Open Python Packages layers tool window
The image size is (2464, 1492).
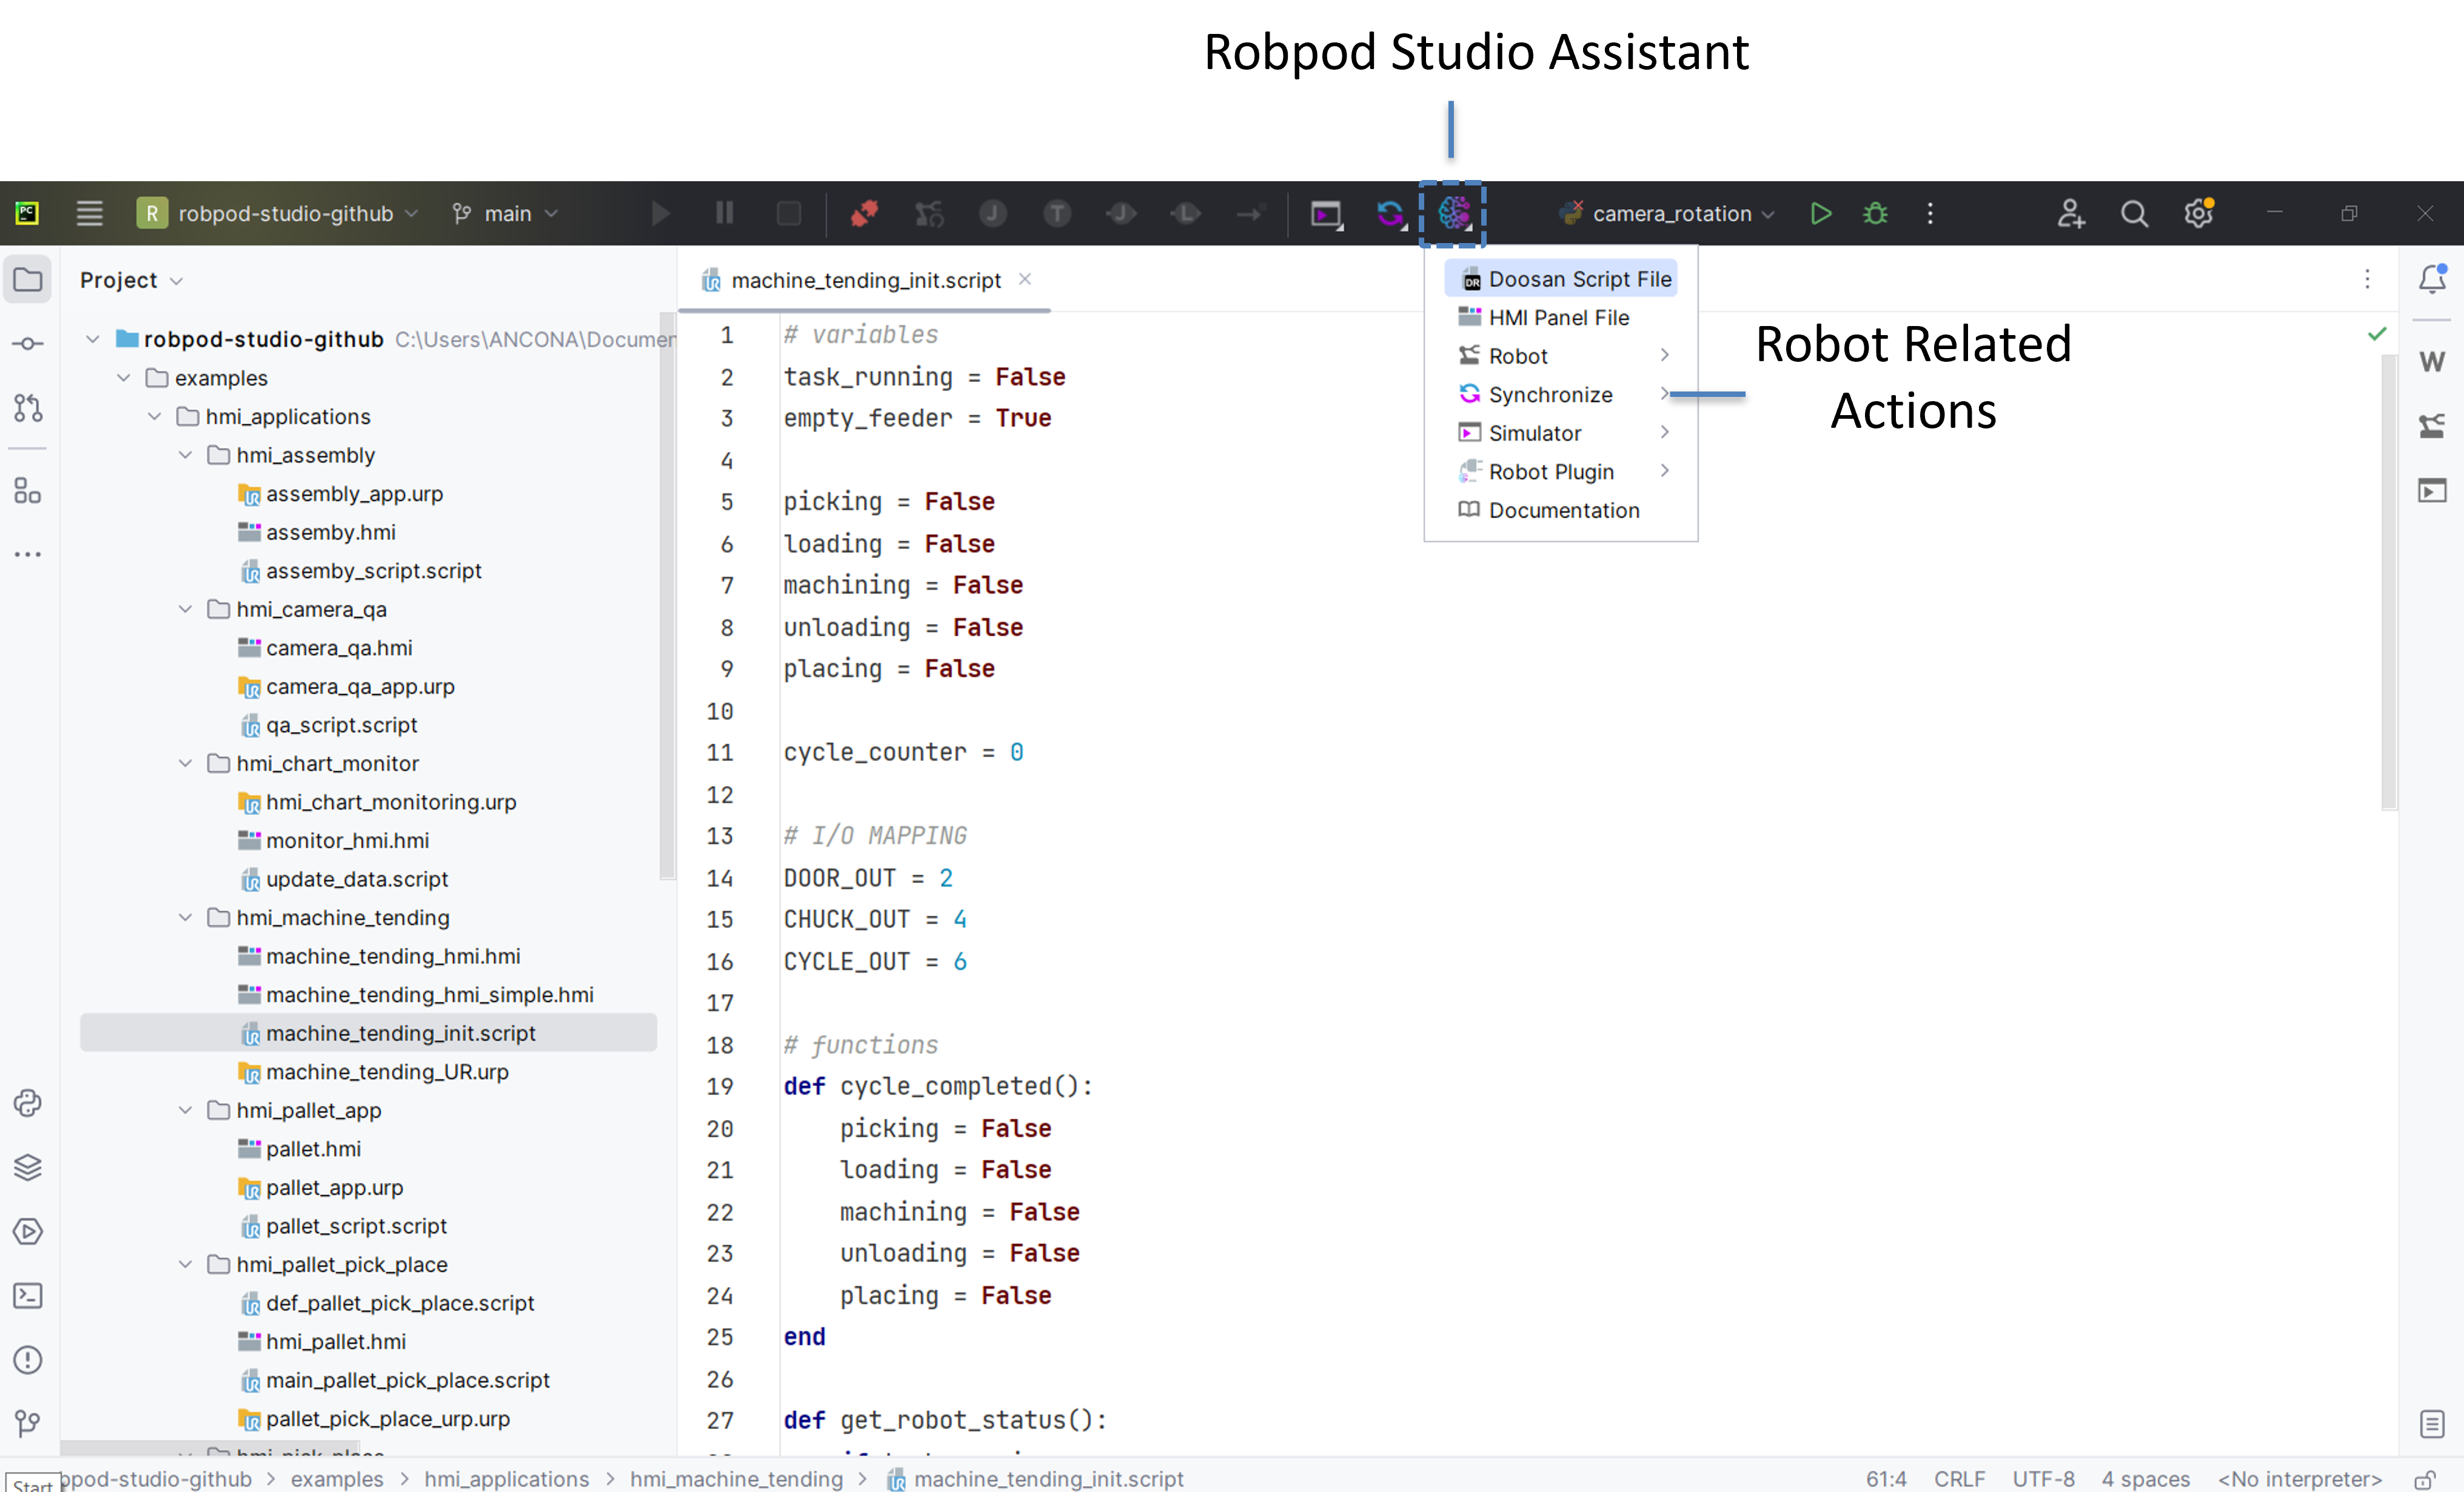[x=28, y=1167]
